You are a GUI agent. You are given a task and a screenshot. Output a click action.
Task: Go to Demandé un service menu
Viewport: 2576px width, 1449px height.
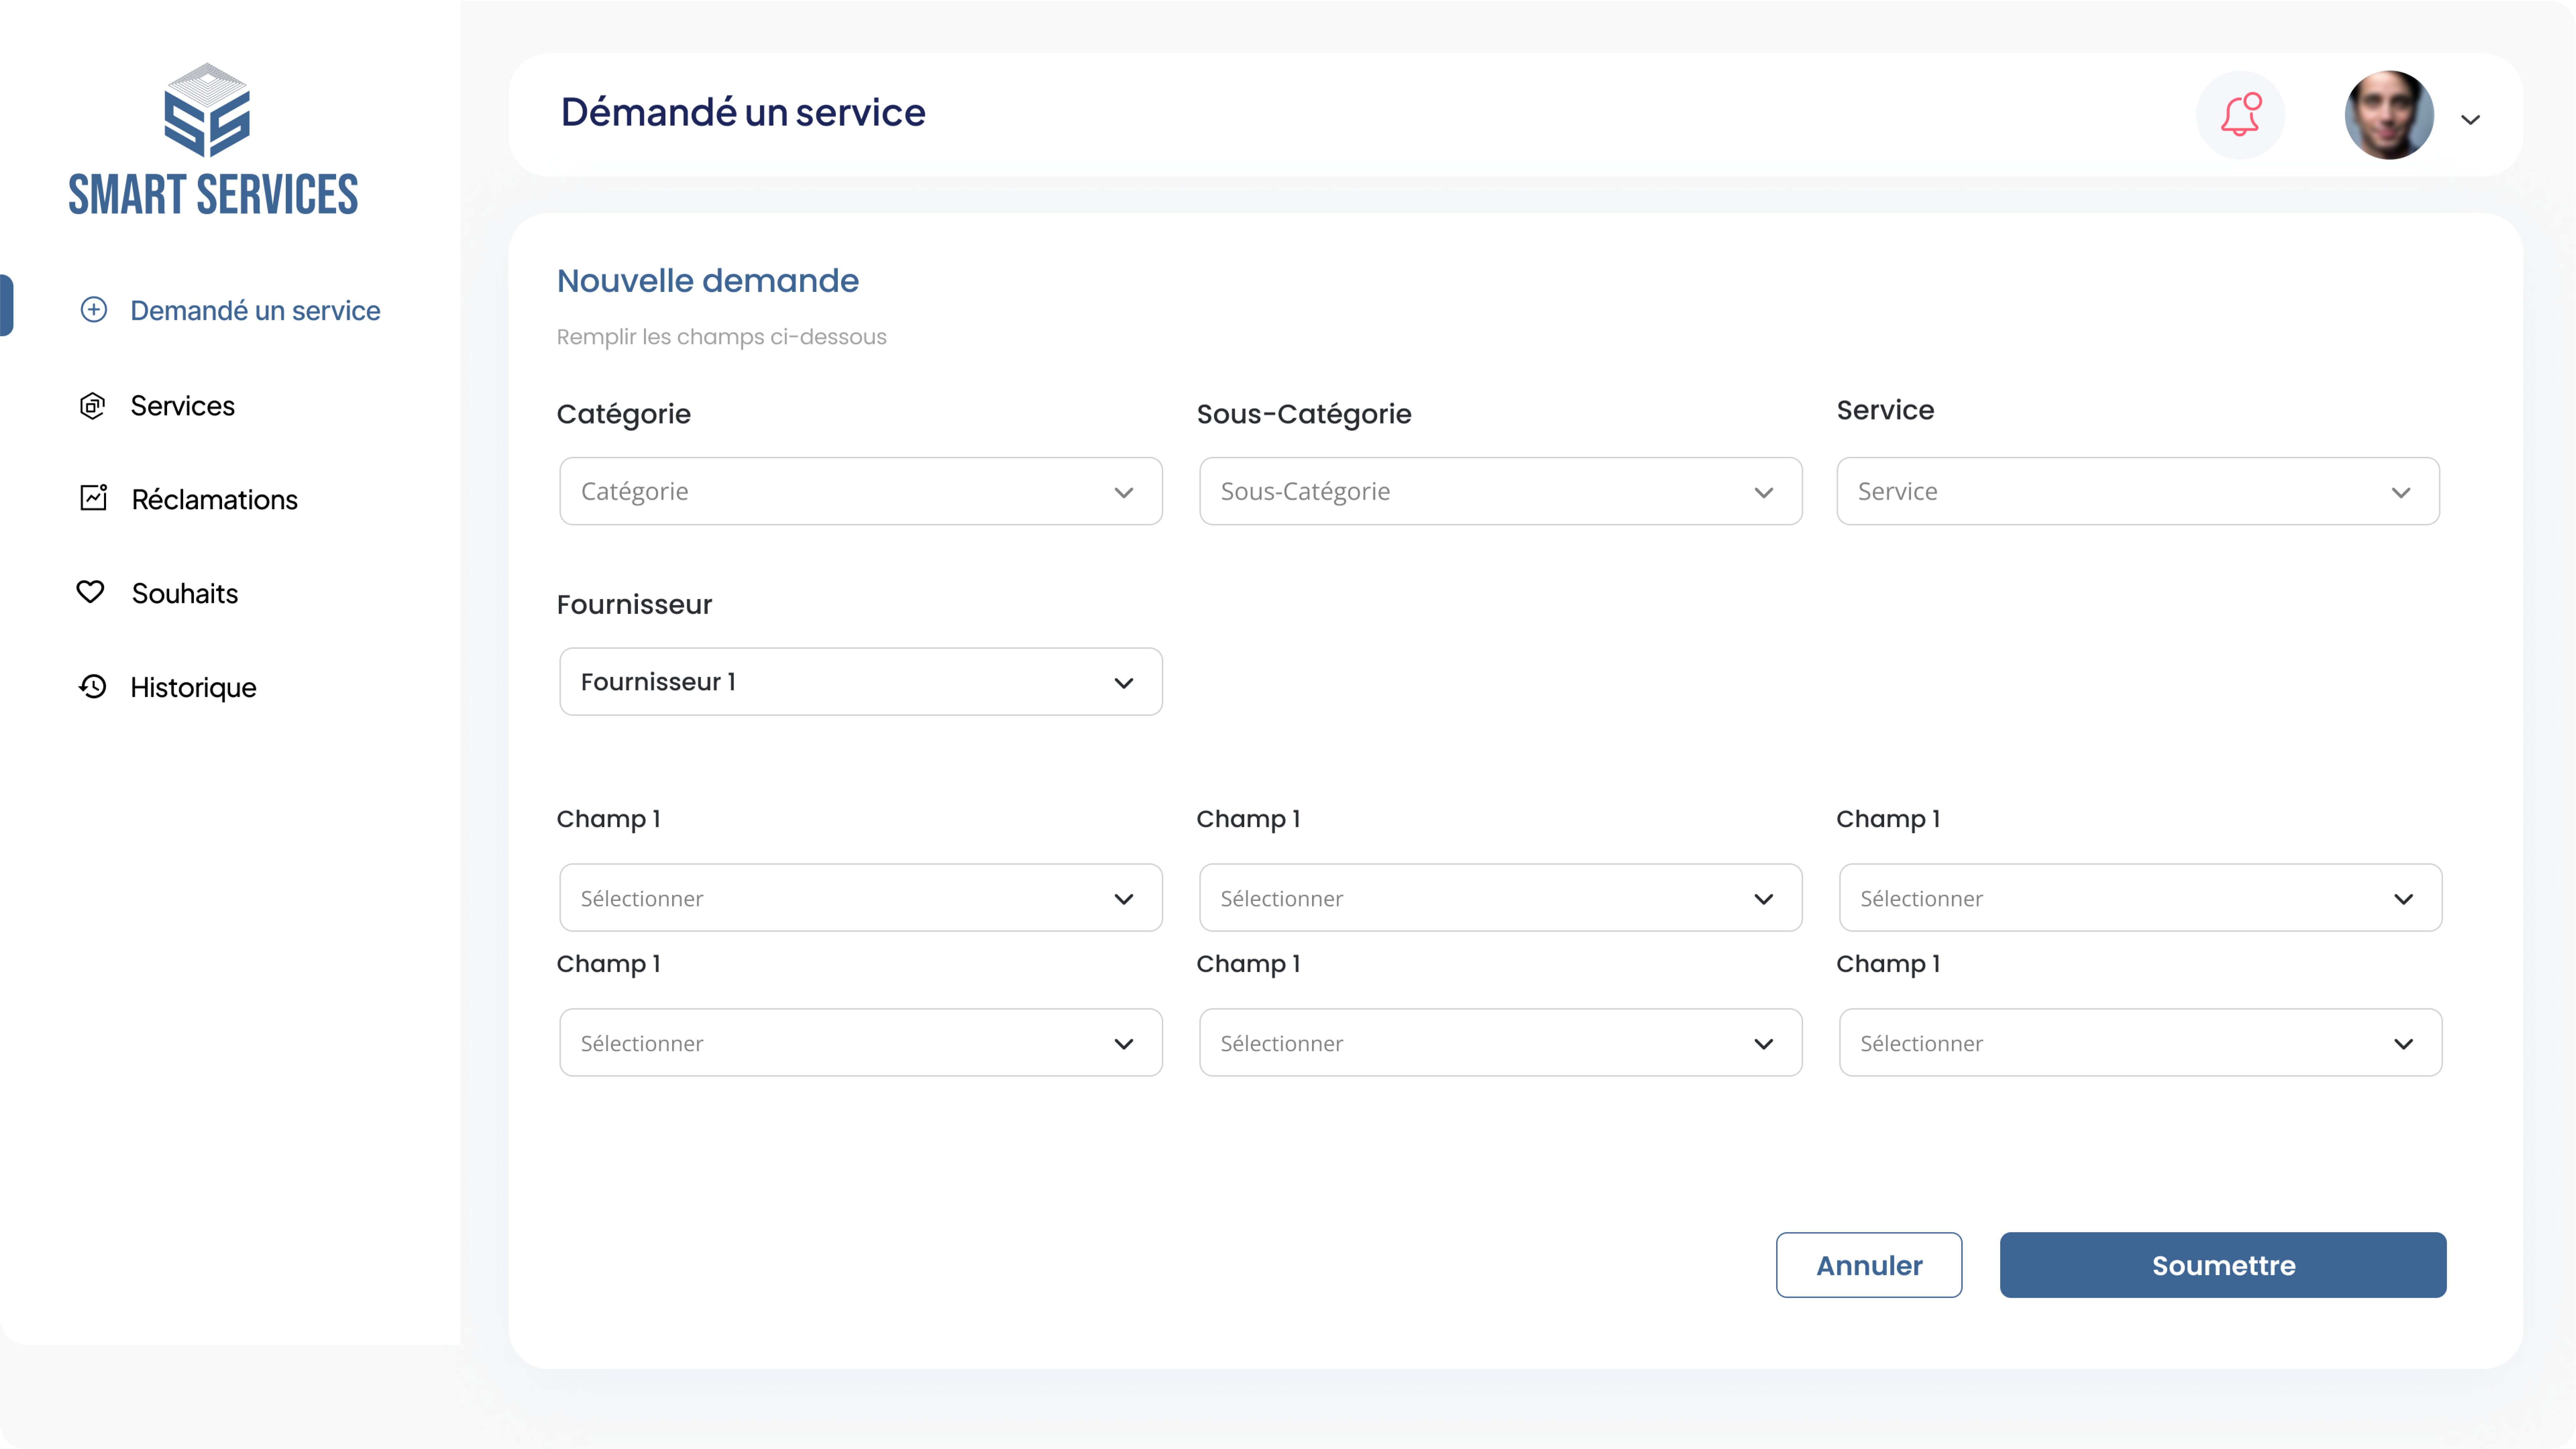click(x=255, y=311)
